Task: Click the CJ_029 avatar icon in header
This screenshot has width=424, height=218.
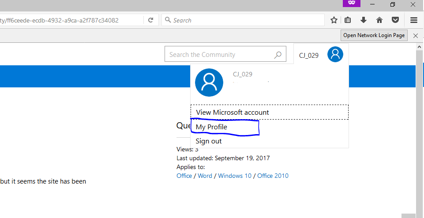Action: pos(335,54)
